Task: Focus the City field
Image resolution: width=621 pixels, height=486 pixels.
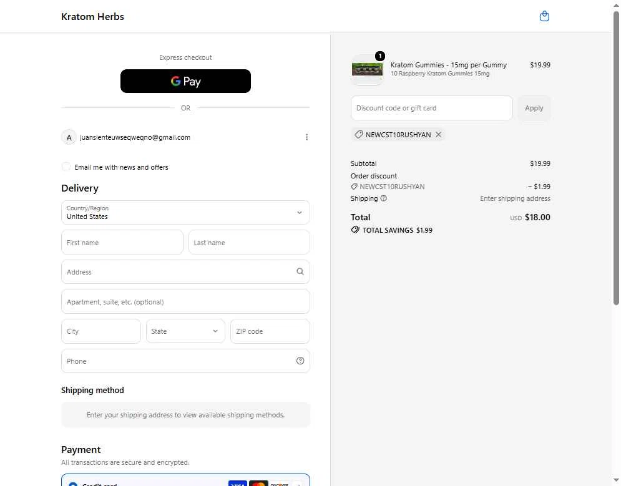Action: [x=101, y=331]
